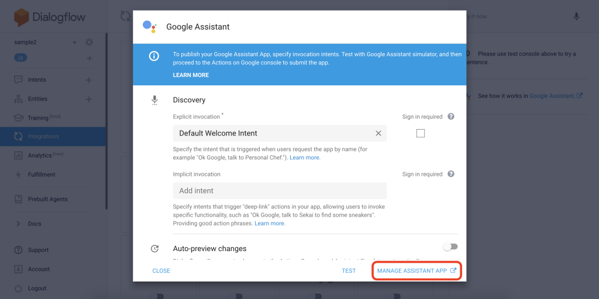Click the Add intent input field

pyautogui.click(x=280, y=191)
